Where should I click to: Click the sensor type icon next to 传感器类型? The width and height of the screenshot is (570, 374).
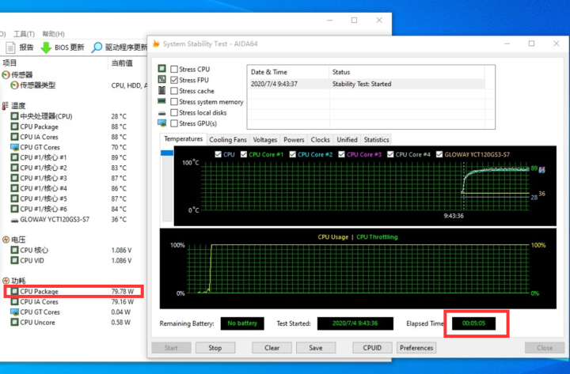pos(14,85)
